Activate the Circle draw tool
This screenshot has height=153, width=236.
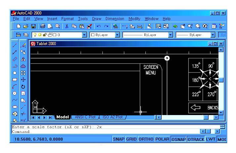pyautogui.click(x=15, y=93)
